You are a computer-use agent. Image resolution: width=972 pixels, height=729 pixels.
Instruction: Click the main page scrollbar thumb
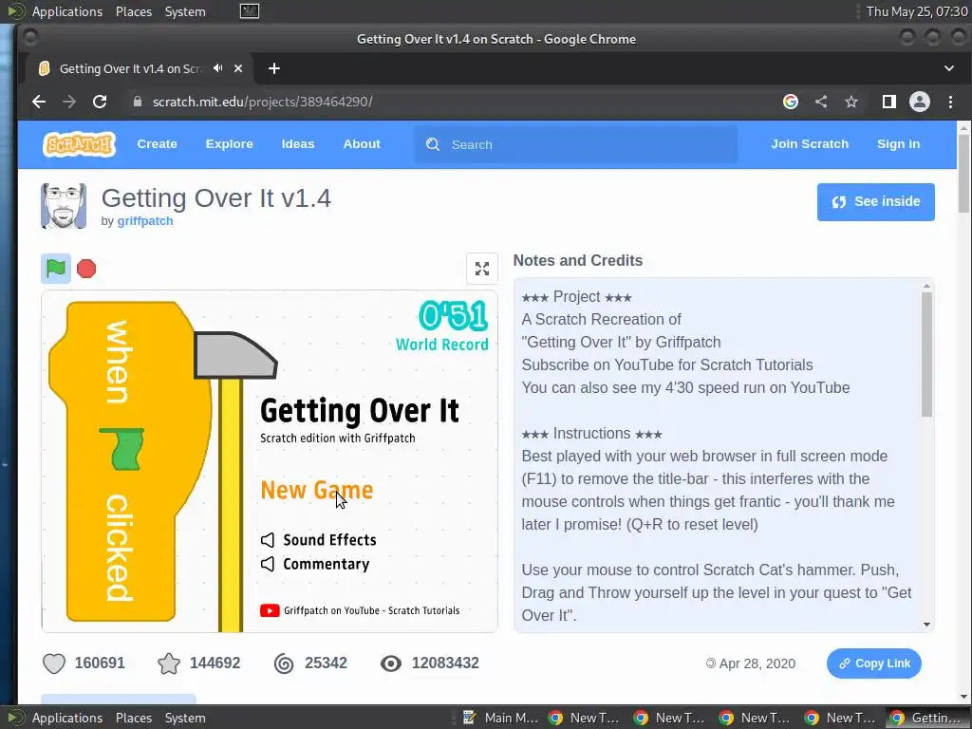pyautogui.click(x=963, y=174)
